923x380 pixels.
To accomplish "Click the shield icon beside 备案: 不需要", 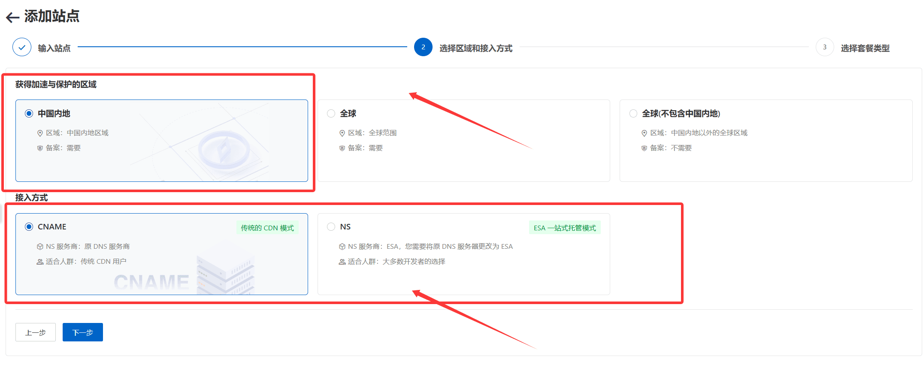I will [644, 148].
